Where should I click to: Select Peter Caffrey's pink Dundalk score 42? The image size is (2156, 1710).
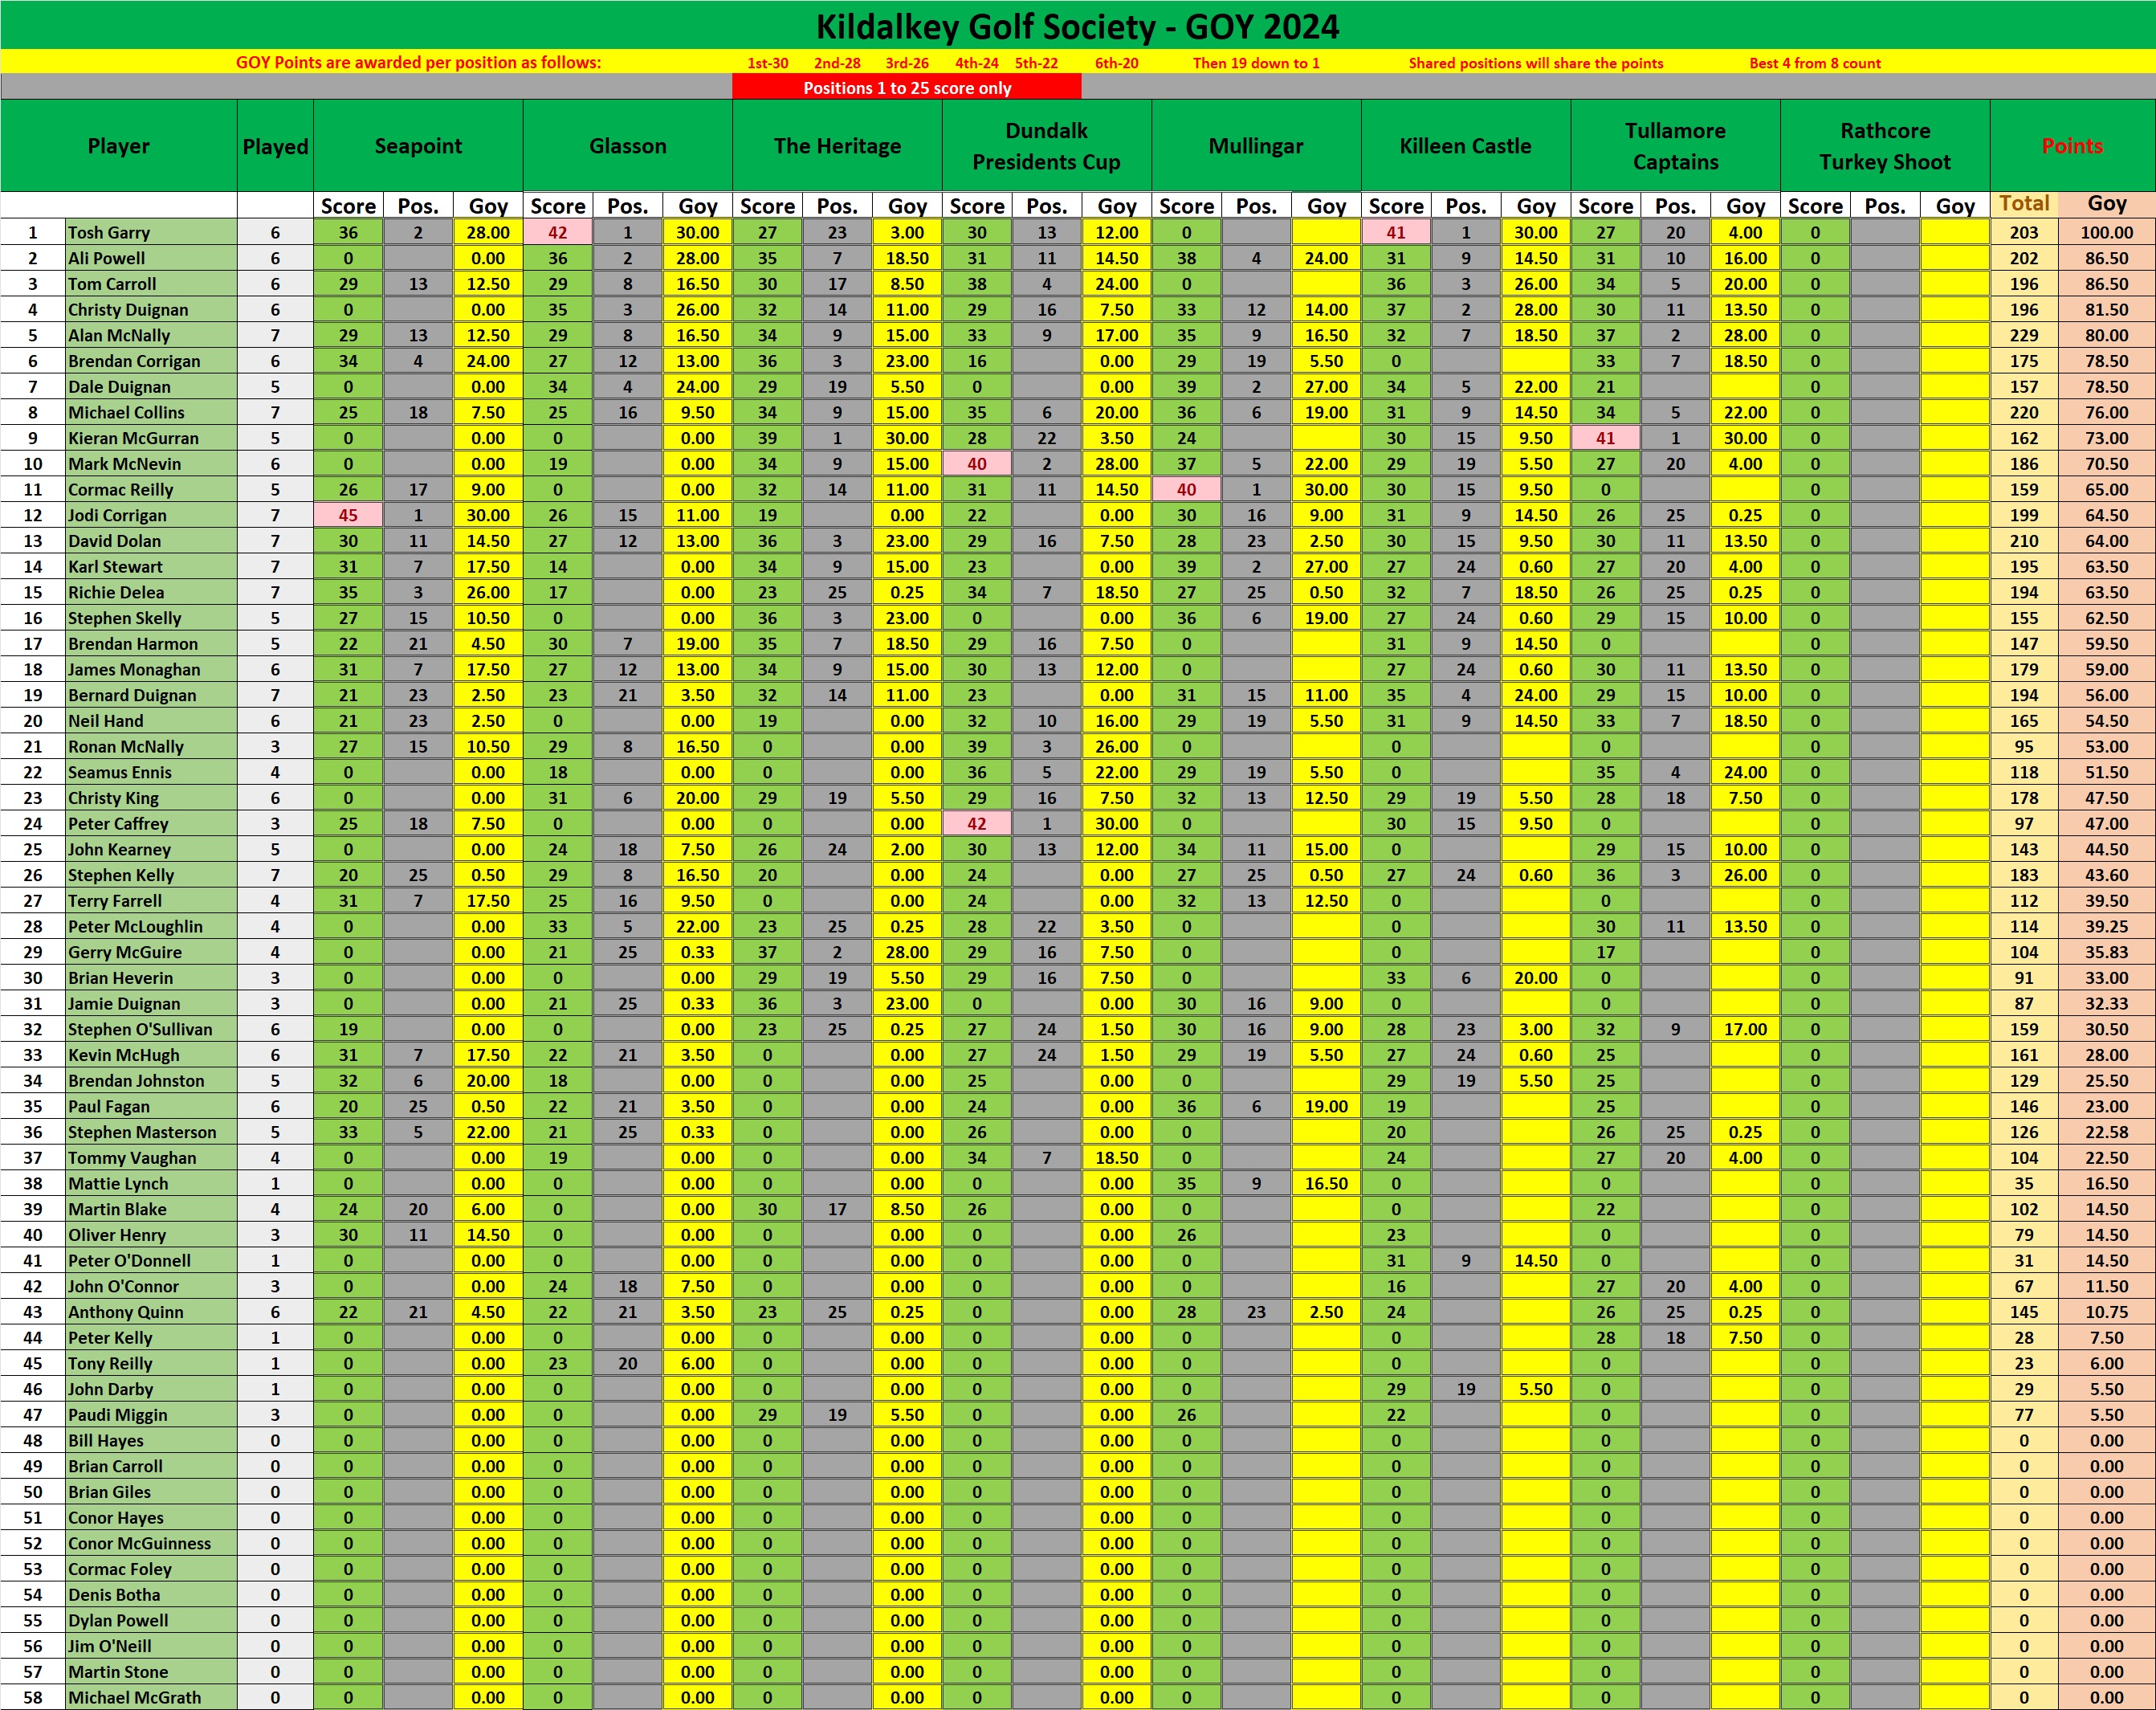click(977, 824)
